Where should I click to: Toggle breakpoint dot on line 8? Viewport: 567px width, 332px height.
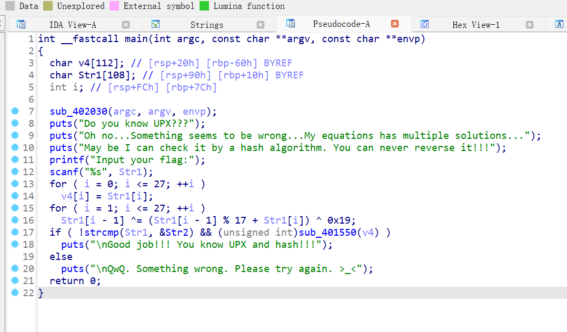[x=15, y=123]
